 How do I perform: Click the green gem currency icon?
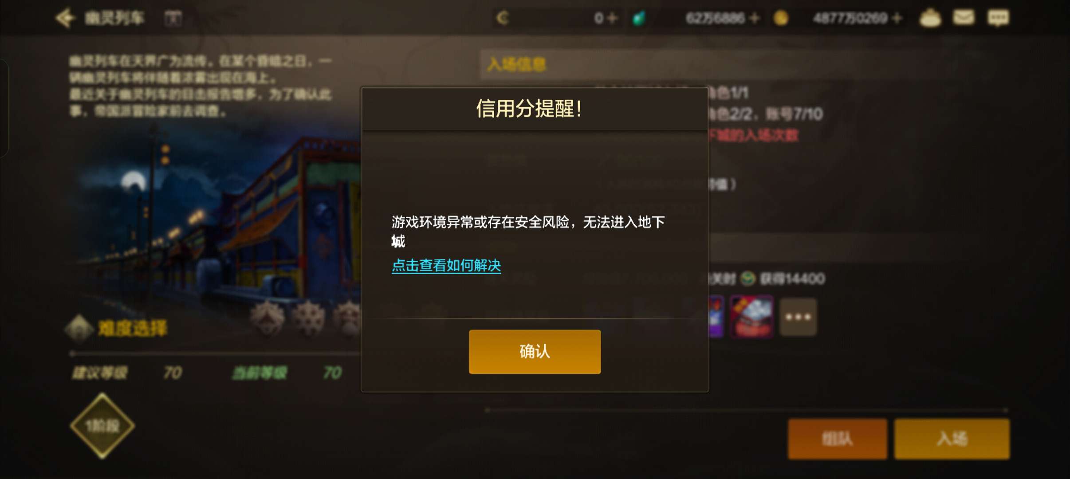639,18
